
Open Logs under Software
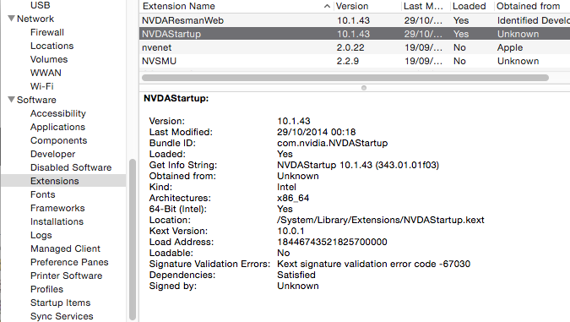click(41, 236)
